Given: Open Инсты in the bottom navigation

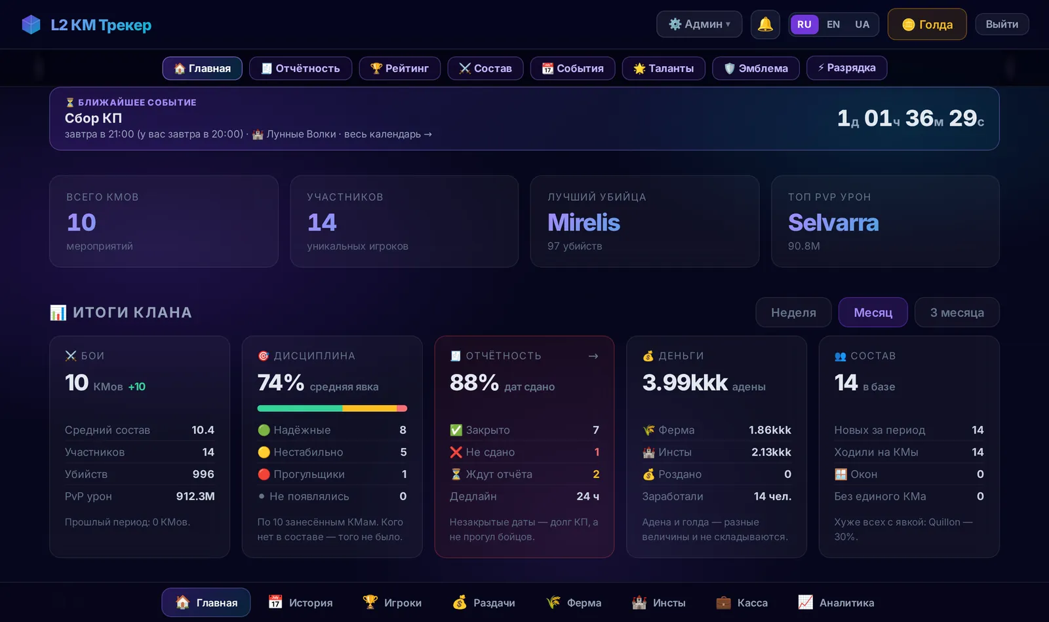Looking at the screenshot, I should pyautogui.click(x=658, y=603).
